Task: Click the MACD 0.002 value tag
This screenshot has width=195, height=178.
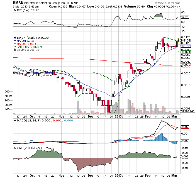Action: pyautogui.click(x=185, y=127)
